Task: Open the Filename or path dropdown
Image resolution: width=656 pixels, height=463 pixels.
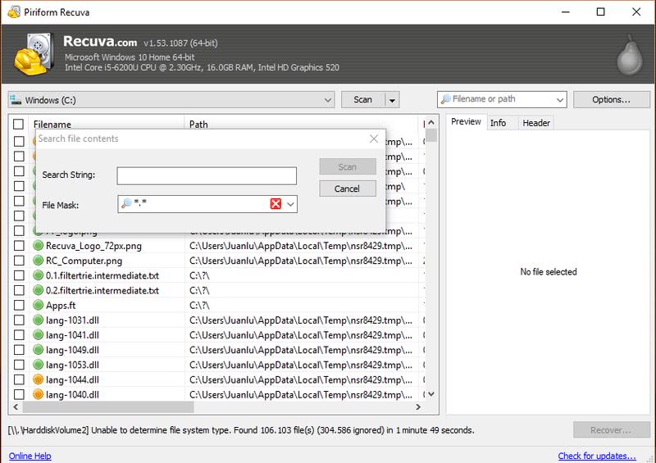Action: tap(560, 100)
